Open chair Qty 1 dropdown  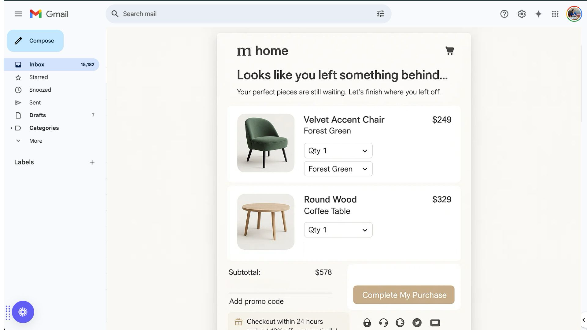[x=338, y=151]
